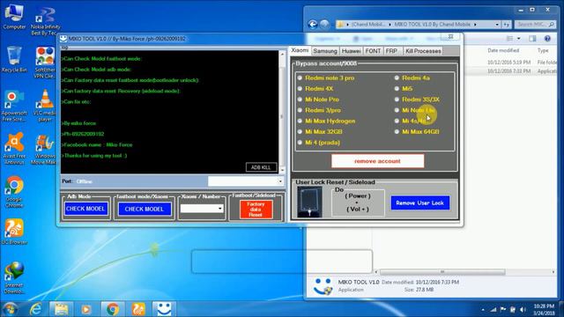Launch Internet Explorer from taskbar
Image resolution: width=564 pixels, height=317 pixels.
point(35,309)
